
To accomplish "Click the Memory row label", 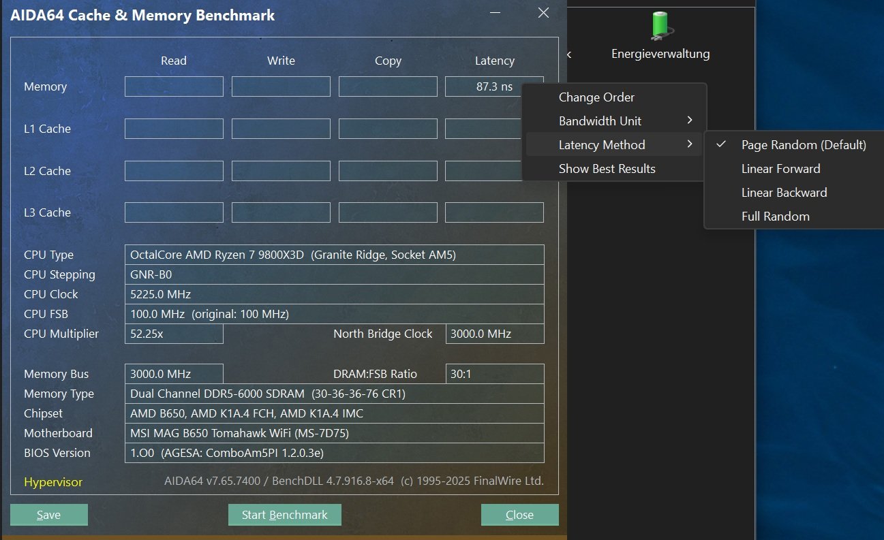I will click(x=45, y=86).
